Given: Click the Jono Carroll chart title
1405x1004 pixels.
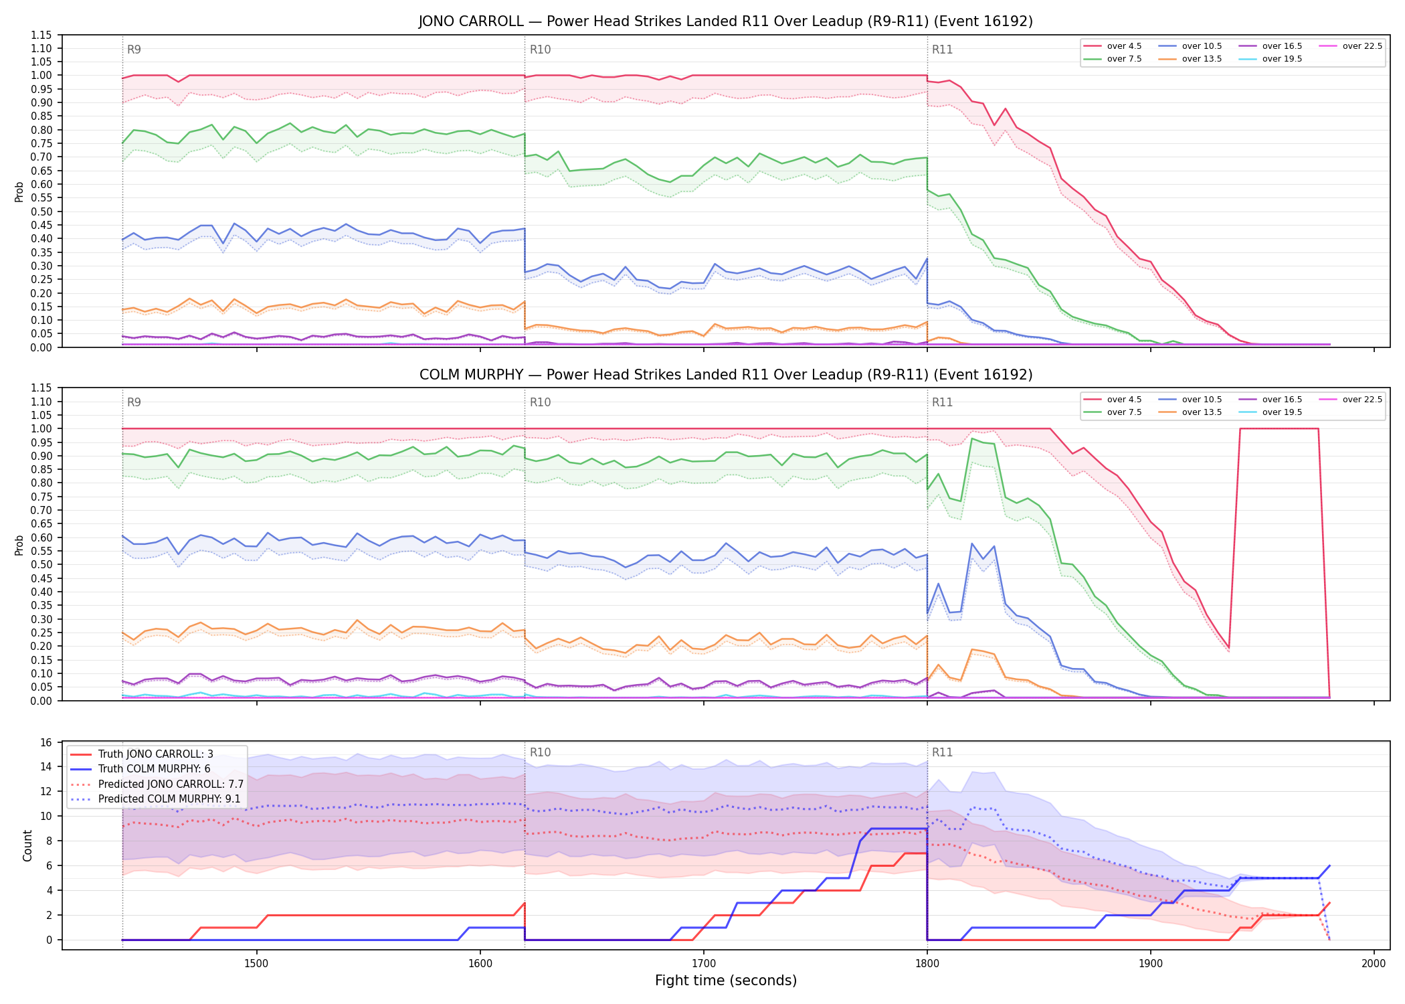Looking at the screenshot, I should [x=726, y=21].
